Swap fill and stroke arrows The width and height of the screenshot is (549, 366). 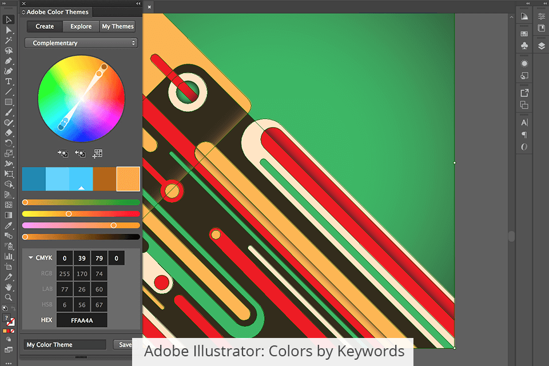(13, 308)
